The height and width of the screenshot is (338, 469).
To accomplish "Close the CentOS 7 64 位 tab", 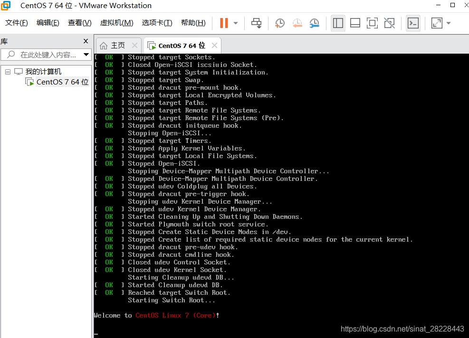I will (x=214, y=46).
